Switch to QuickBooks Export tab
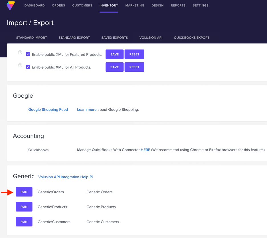 (x=192, y=38)
